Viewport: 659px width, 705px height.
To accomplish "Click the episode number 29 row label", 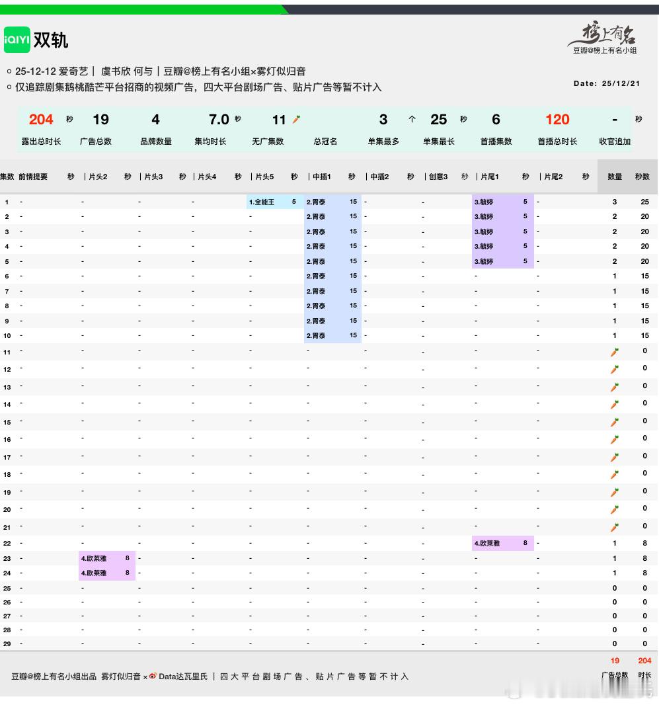I will (7, 644).
